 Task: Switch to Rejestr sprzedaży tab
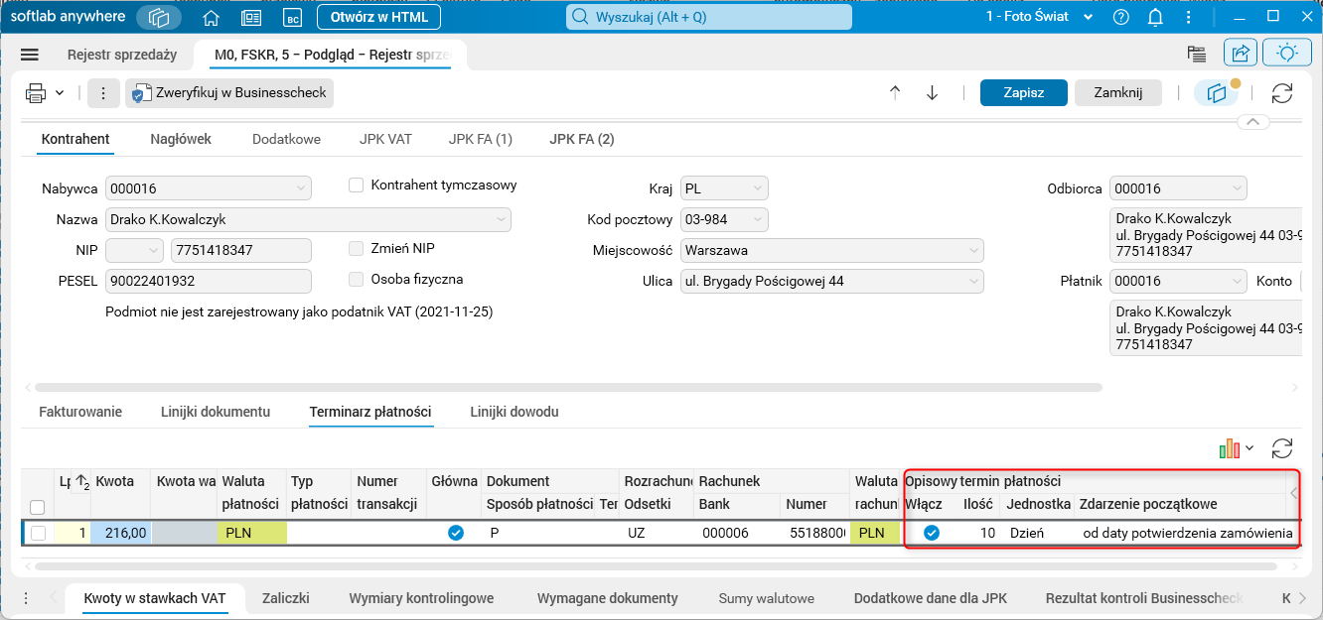(x=122, y=55)
